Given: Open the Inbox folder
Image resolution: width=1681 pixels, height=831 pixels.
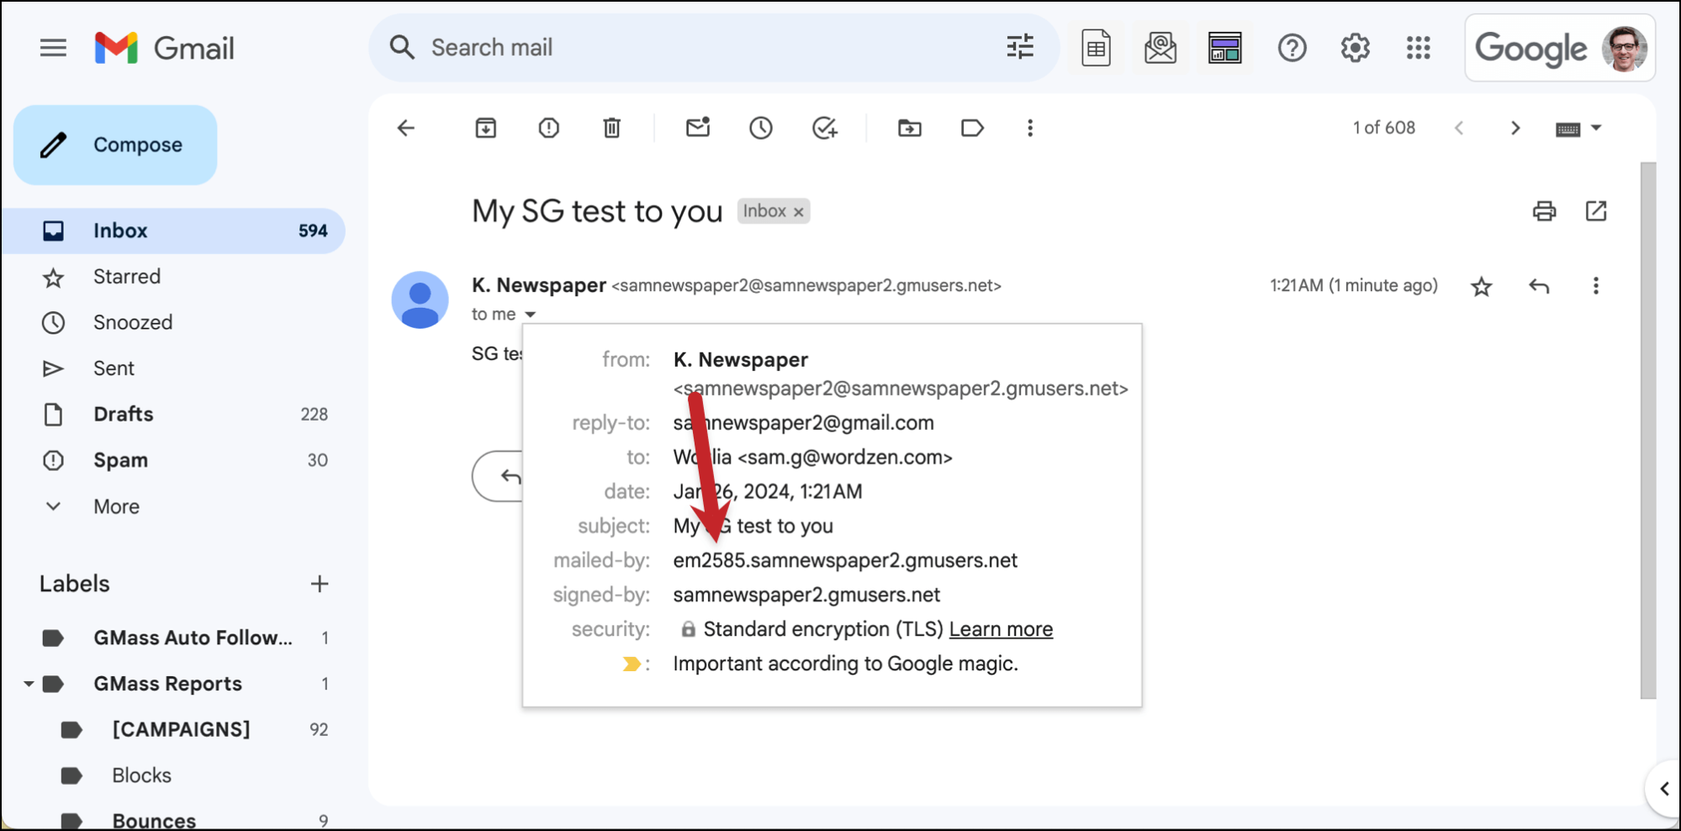Looking at the screenshot, I should [174, 230].
